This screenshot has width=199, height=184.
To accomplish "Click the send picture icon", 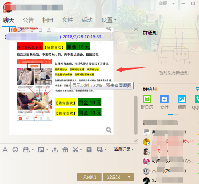I will click(41, 150).
